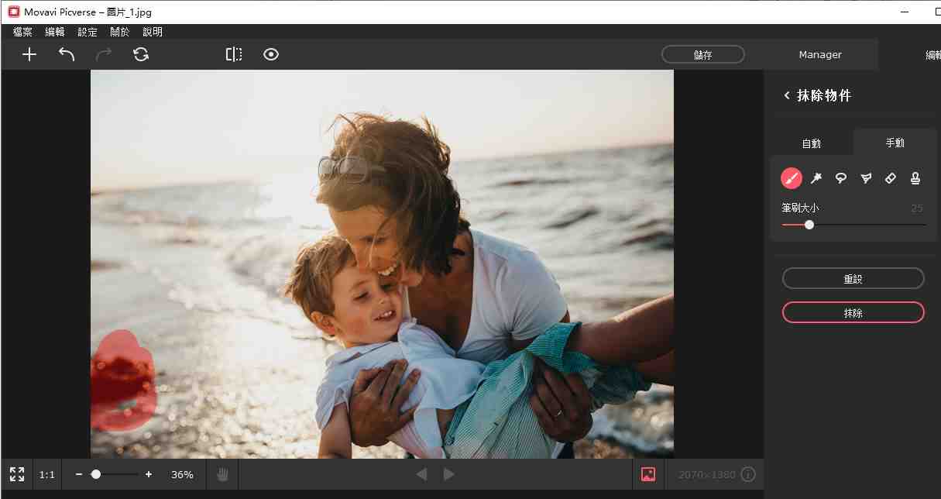The height and width of the screenshot is (499, 941).
Task: Click the rotate/refresh icon in the toolbar
Action: click(141, 54)
